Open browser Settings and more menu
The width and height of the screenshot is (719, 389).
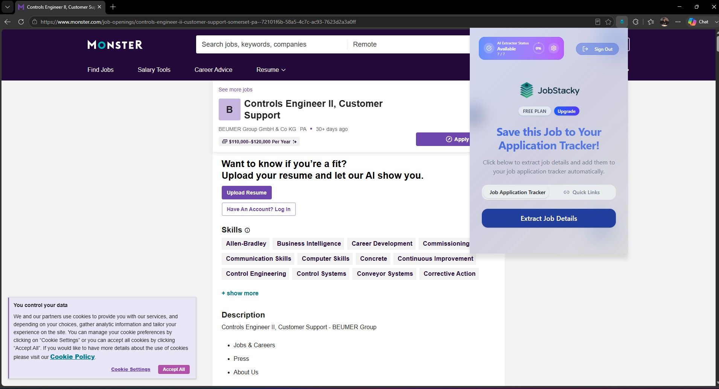click(x=678, y=22)
